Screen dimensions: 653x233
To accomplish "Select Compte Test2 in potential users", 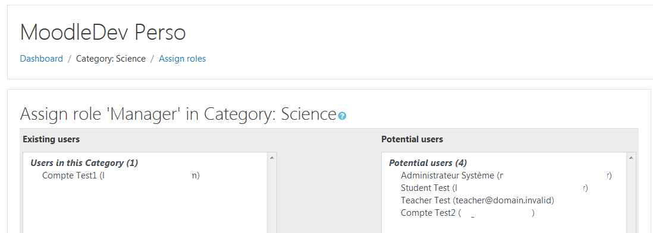I will coord(467,213).
